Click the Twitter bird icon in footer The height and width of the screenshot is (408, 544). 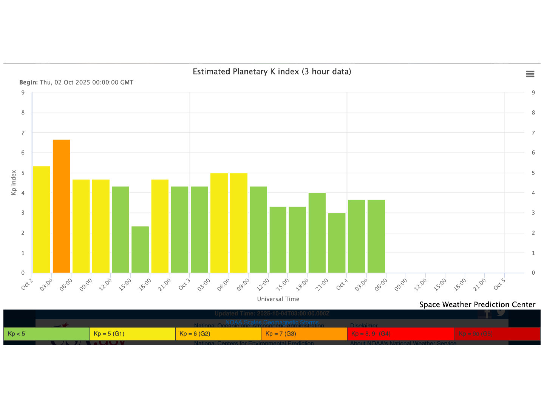click(x=501, y=312)
